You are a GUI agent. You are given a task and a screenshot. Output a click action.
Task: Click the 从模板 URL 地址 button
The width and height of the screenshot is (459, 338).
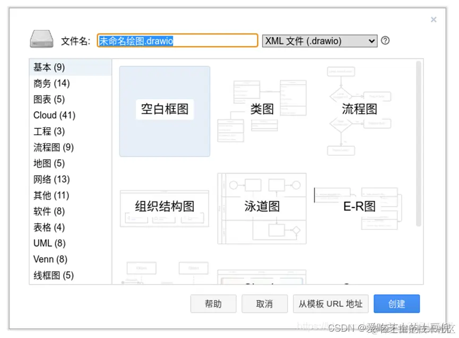click(331, 304)
